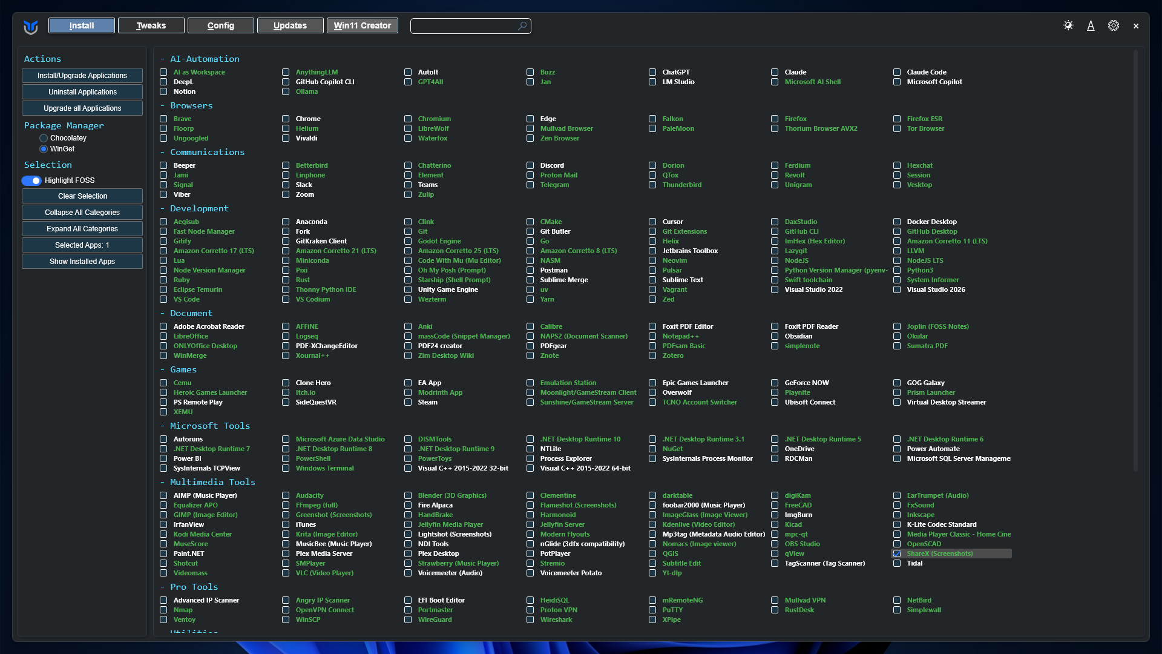This screenshot has height=654, width=1162.
Task: Click the 'Zotero' app label
Action: point(673,355)
